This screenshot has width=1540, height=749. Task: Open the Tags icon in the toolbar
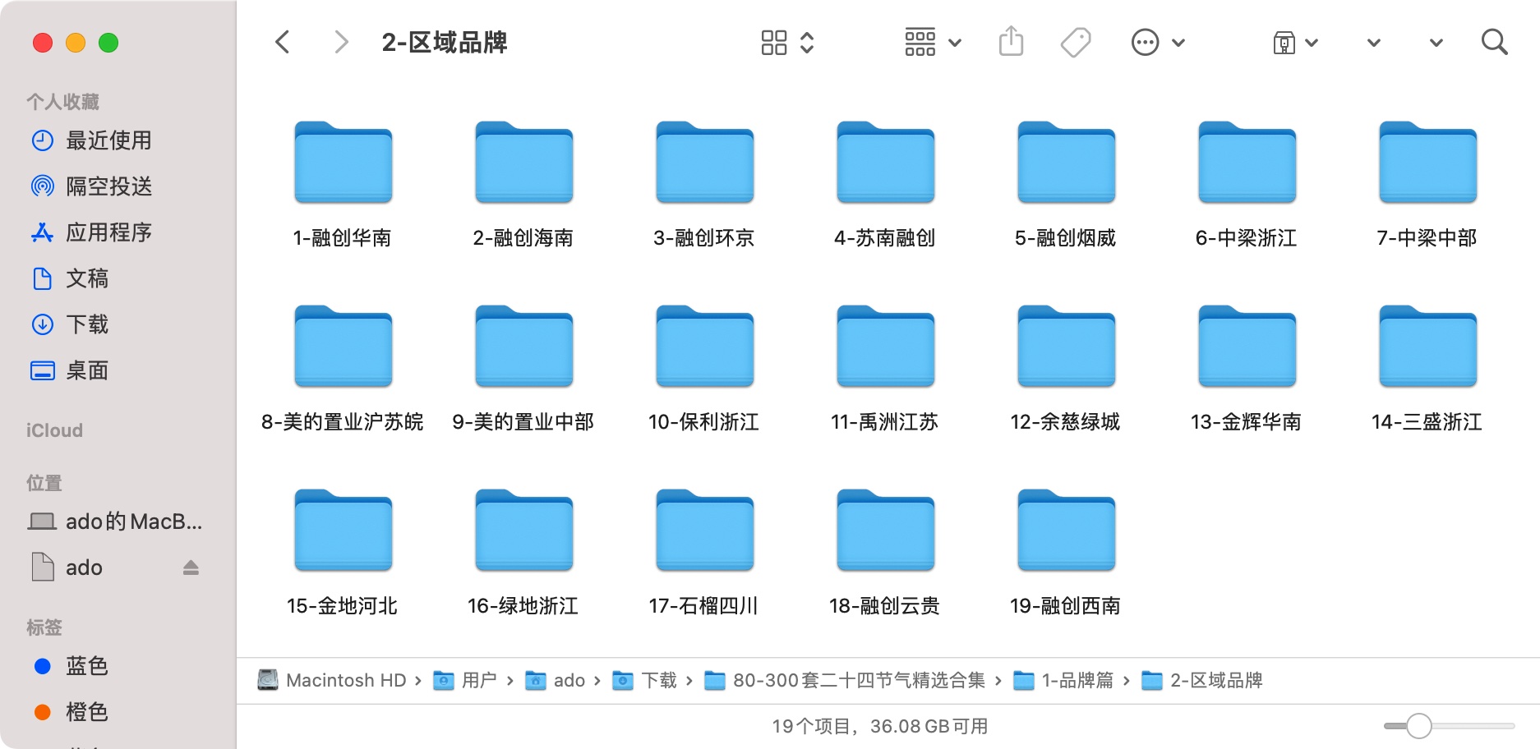[x=1076, y=41]
